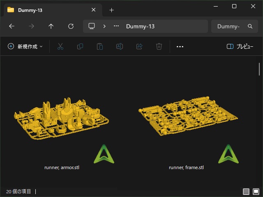Close the Dummy-13 tab
The image size is (263, 197).
(94, 10)
